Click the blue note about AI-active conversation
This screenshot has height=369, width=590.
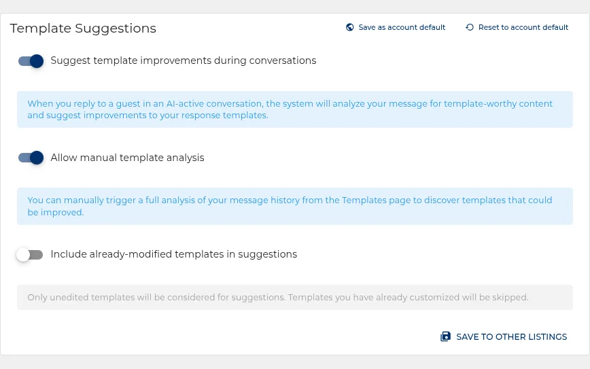tap(294, 109)
